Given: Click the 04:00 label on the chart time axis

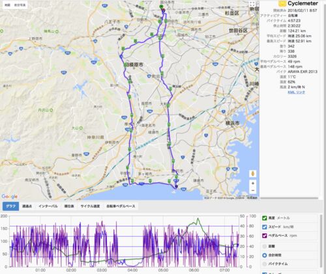Looking at the screenshot, I should click(132, 270).
